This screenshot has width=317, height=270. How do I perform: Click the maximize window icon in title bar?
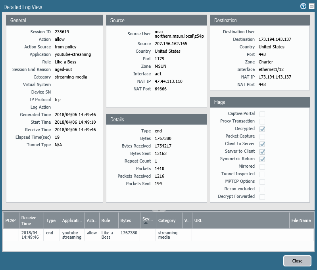(311, 6)
